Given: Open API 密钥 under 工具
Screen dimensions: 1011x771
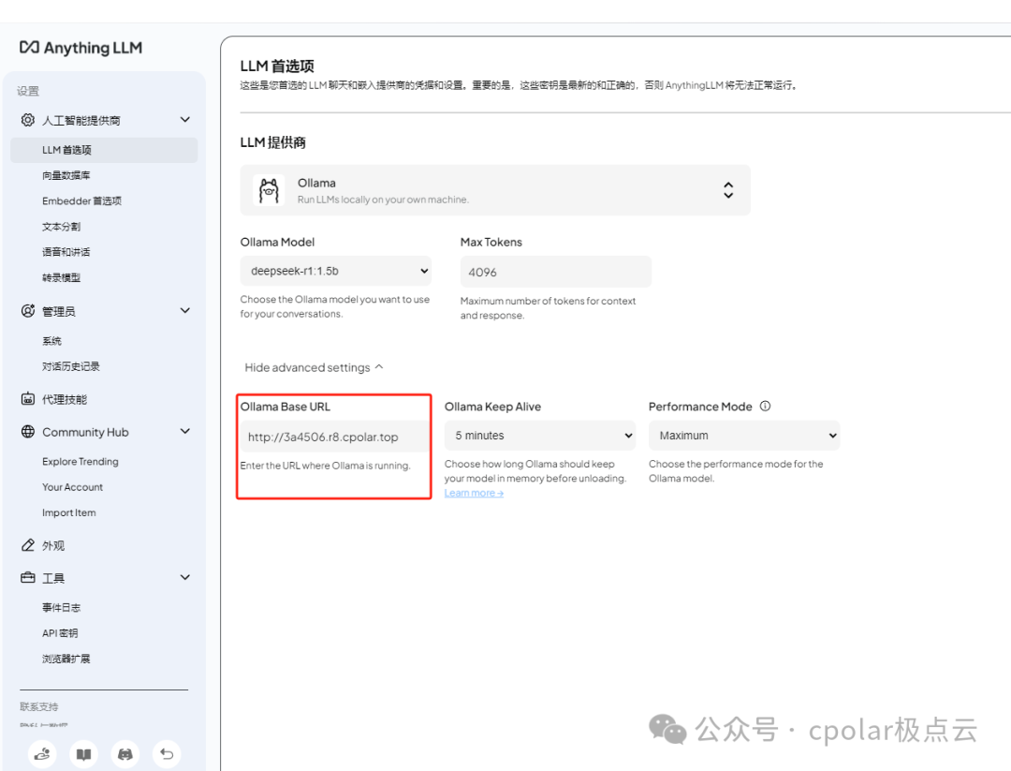Looking at the screenshot, I should (60, 633).
